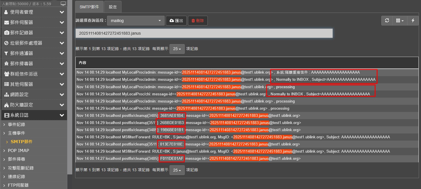This screenshot has height=189, width=421.
Task: Open 事件記錄 in the sidebar
Action: (x=16, y=125)
